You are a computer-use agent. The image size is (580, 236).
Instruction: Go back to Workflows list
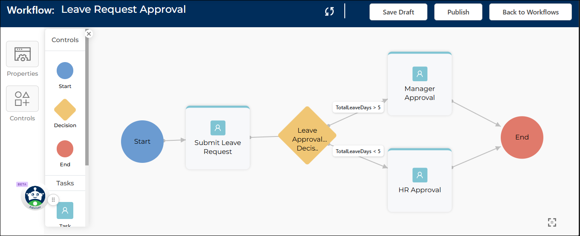coord(531,12)
